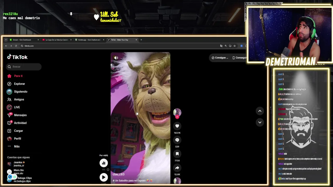Save the video with the bookmark icon
This screenshot has height=187, width=333.
[x=177, y=154]
